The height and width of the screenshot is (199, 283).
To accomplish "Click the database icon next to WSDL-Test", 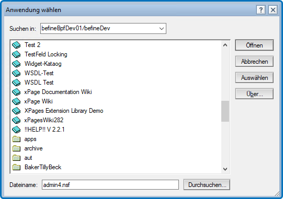I will 16,73.
